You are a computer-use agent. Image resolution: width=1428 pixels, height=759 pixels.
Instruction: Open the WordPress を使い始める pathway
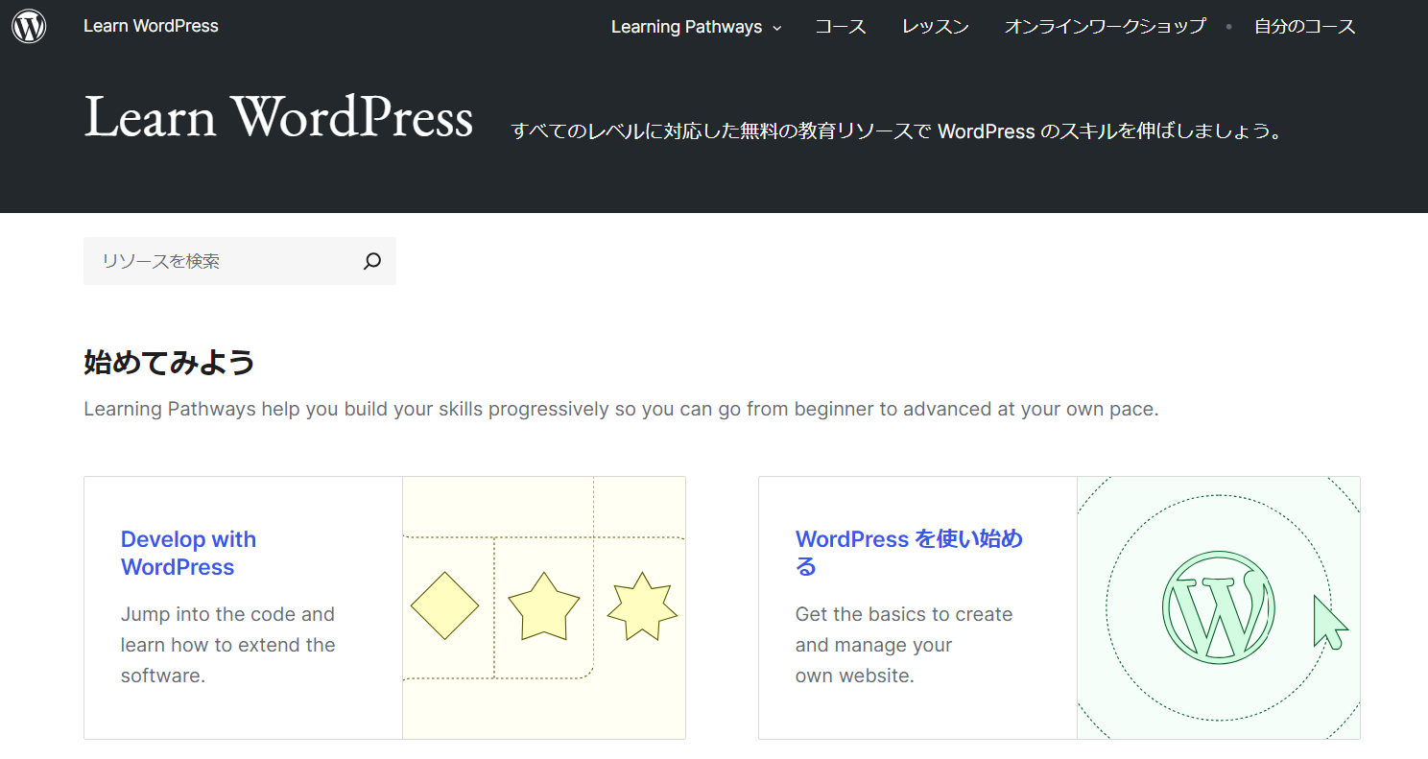pos(909,553)
